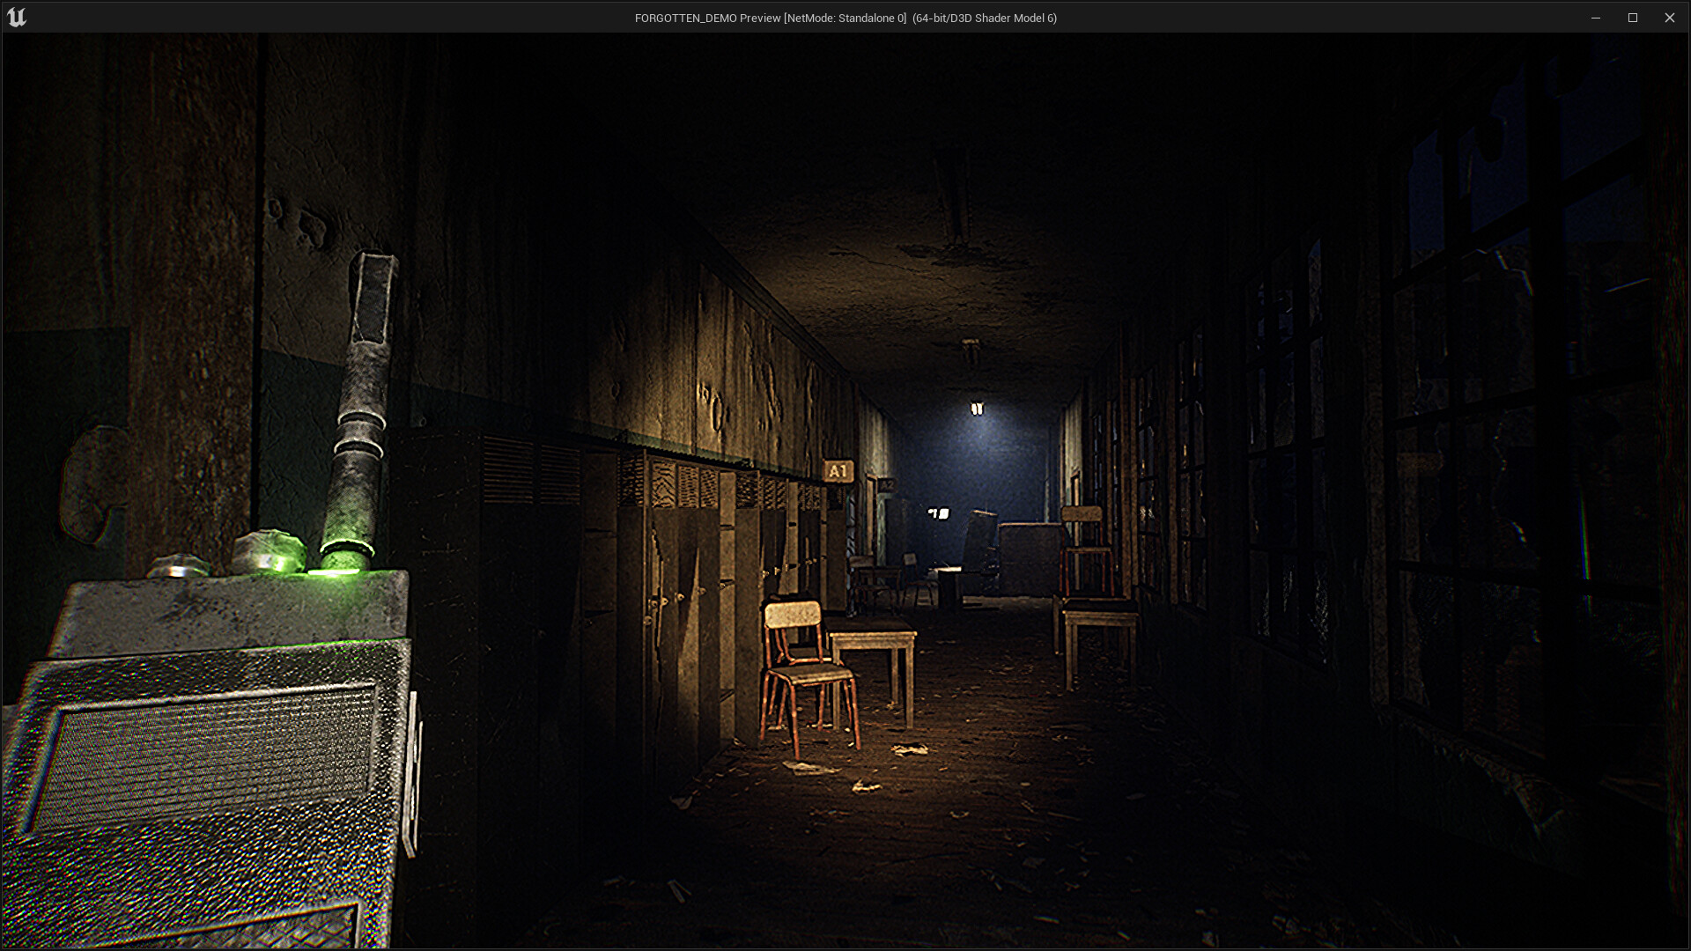Click the minimize button on the preview window
The height and width of the screenshot is (951, 1691).
point(1596,17)
